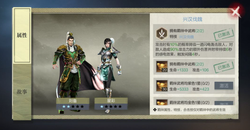Click the diamond bullet note at bottom
The image size is (250, 130).
(190, 110)
